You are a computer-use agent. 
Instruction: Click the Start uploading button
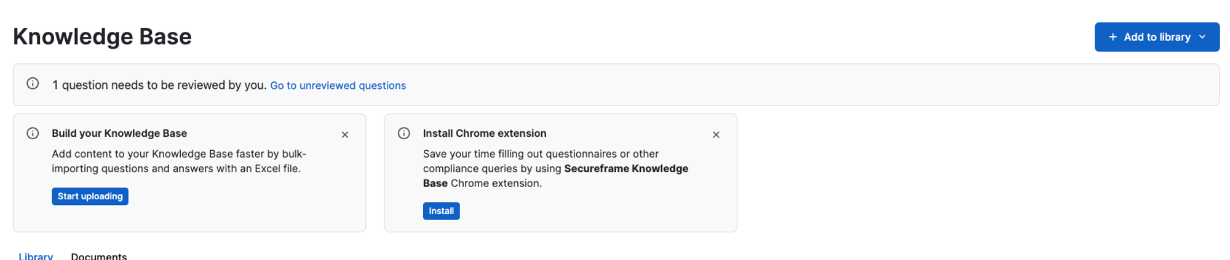pyautogui.click(x=90, y=196)
